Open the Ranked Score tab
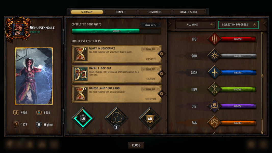The image size is (272, 153). point(189,12)
